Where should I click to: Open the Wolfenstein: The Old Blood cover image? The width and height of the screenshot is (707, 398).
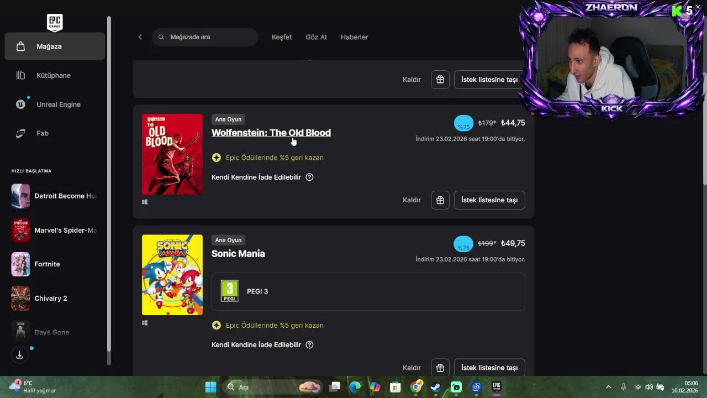(172, 154)
